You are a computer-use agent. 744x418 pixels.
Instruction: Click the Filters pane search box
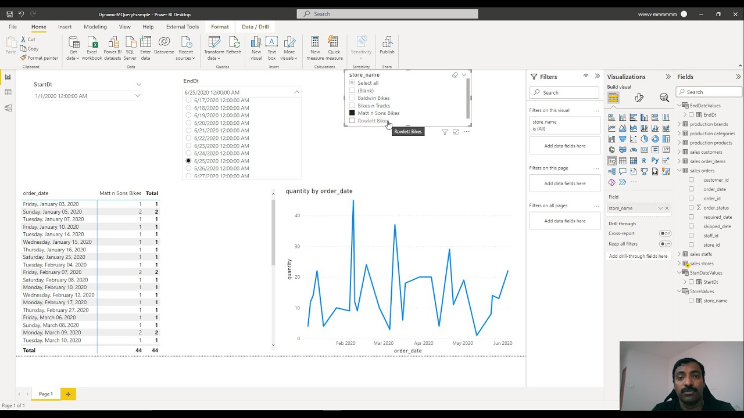tap(564, 92)
